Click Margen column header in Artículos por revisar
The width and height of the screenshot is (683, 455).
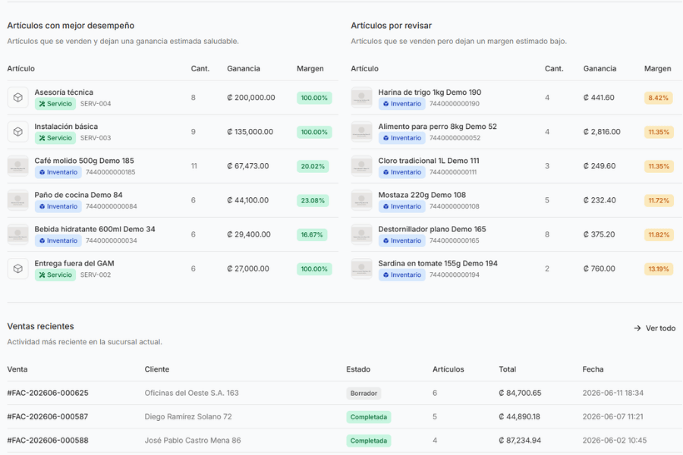tap(658, 68)
